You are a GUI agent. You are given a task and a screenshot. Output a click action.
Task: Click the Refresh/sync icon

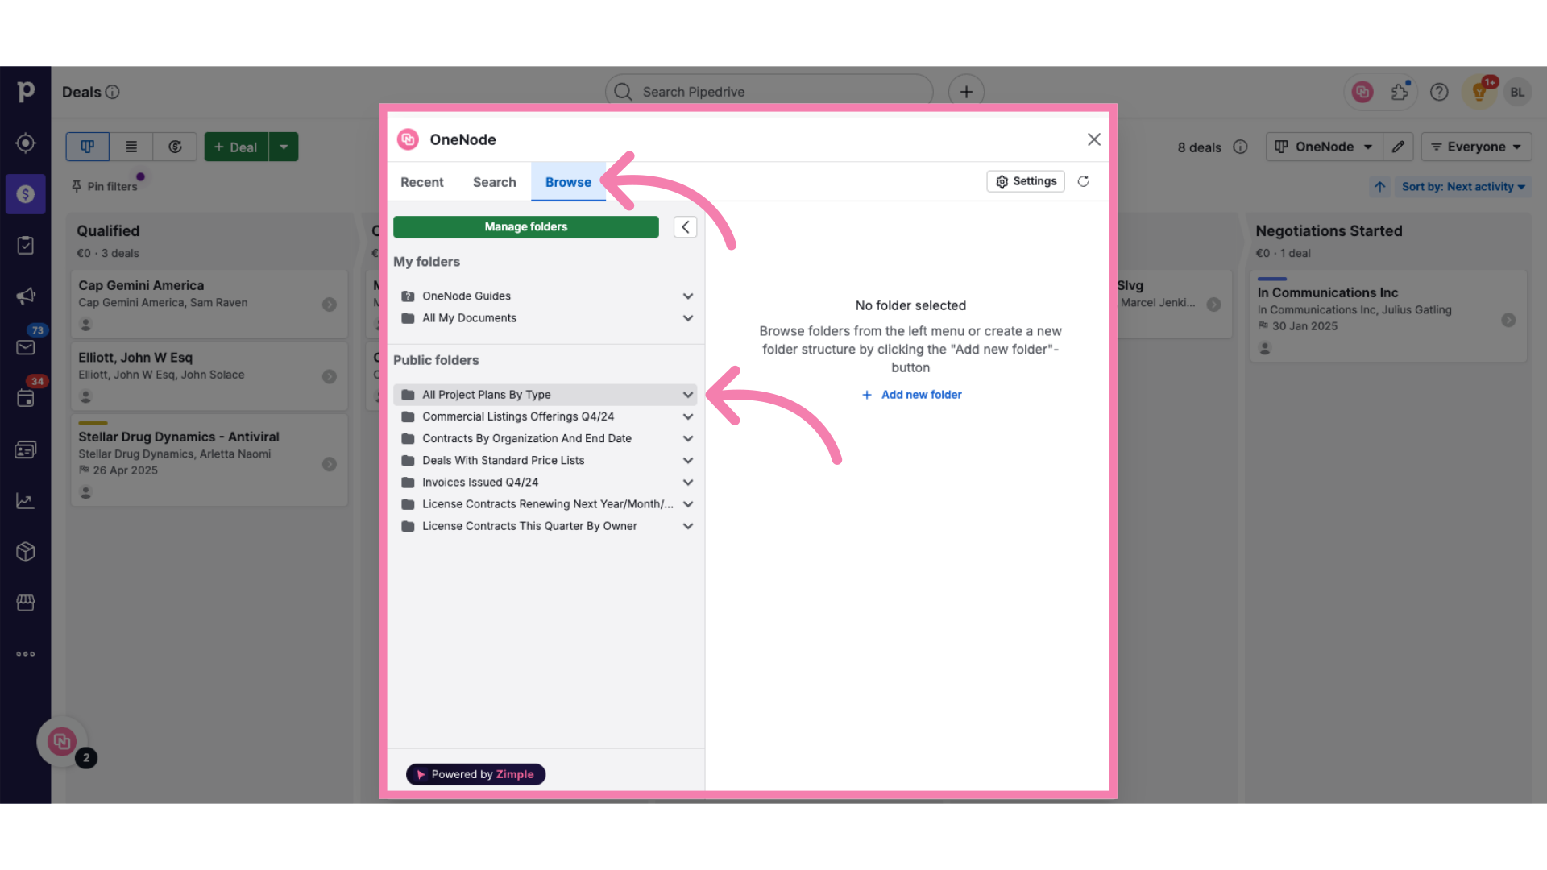click(x=1083, y=180)
